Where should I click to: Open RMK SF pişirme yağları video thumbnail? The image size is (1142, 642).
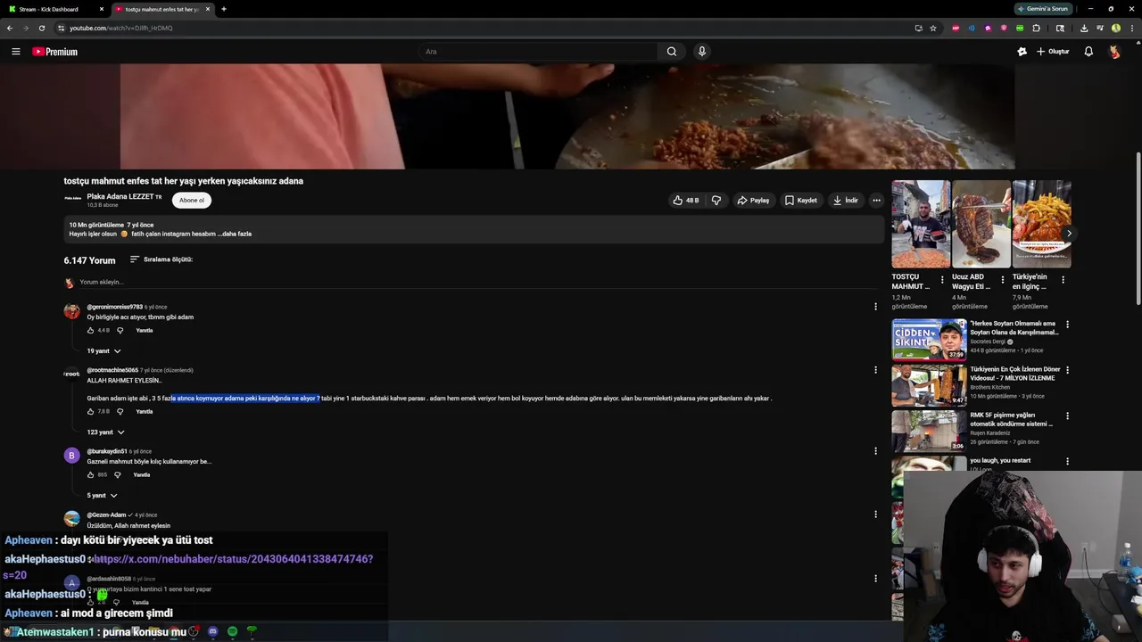click(x=929, y=431)
